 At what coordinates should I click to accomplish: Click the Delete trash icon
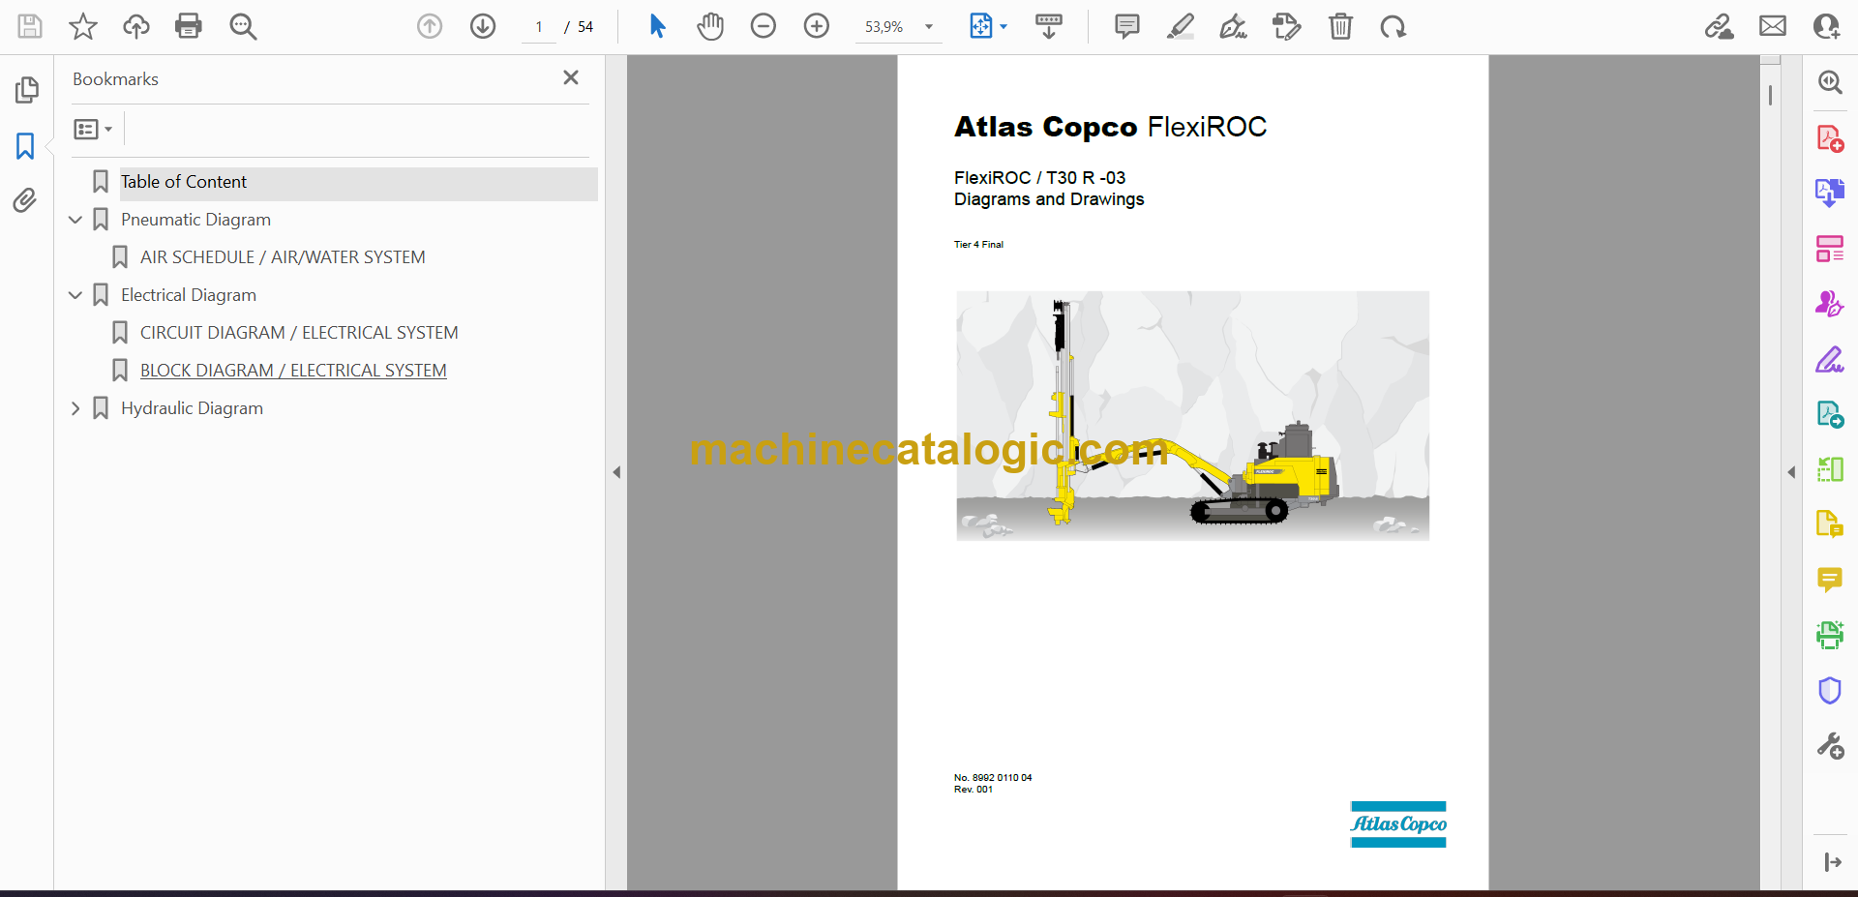1341,26
